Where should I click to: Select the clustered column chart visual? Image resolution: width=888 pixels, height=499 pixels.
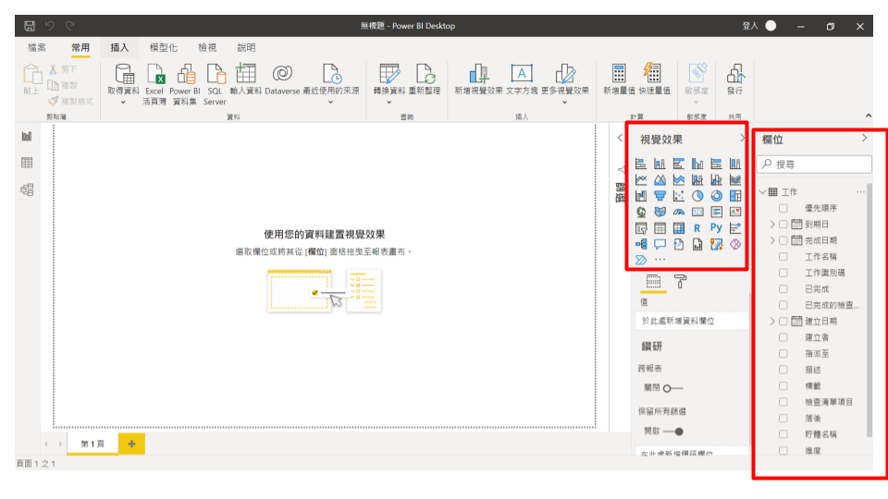click(697, 164)
